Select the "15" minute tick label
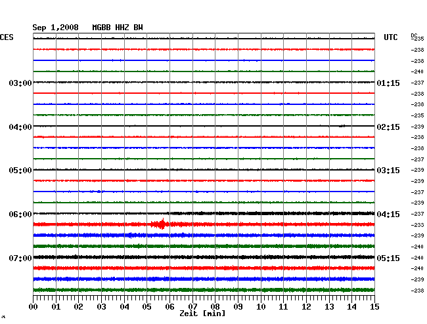This screenshot has height=324, width=427. pos(374,307)
